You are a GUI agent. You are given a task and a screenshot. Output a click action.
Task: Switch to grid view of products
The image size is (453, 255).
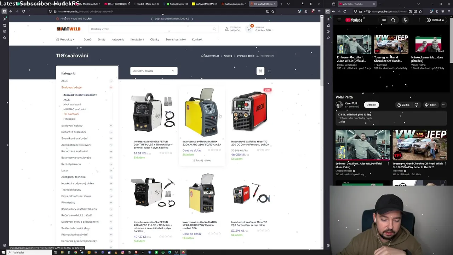tap(260, 71)
